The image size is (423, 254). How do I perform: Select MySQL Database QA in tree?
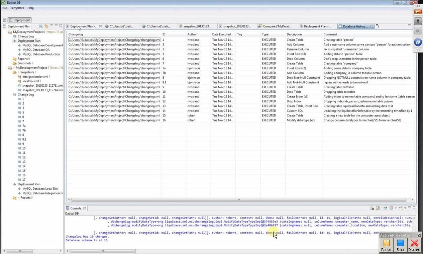click(x=36, y=50)
